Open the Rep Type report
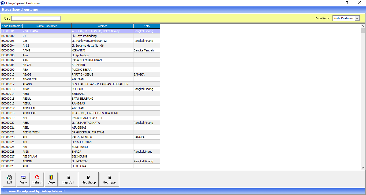366x195 pixels. tap(109, 179)
